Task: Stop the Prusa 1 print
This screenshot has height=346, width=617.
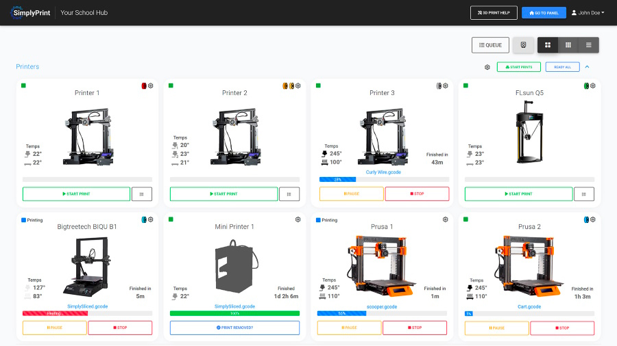Action: point(415,328)
